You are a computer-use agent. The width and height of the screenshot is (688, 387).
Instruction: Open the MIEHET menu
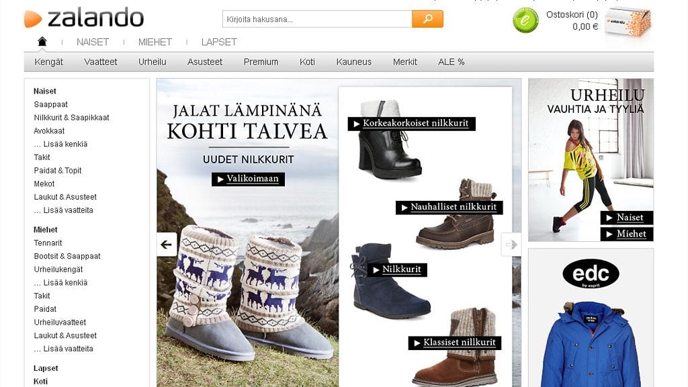pos(154,42)
